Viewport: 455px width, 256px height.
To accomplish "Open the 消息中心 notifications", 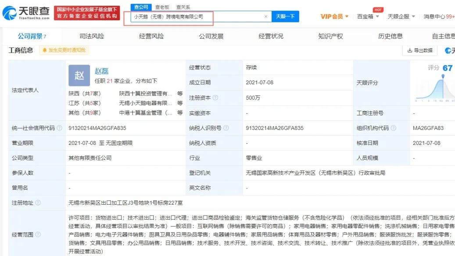I will (439, 17).
